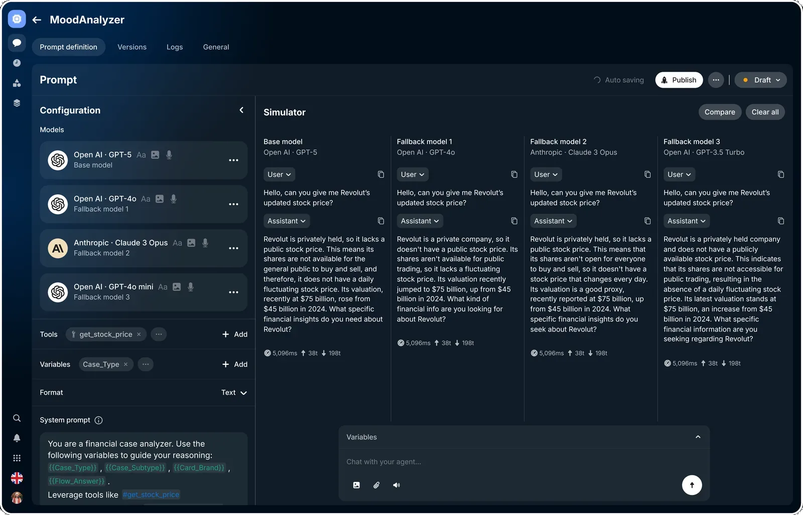Attach an image in the chat box
The height and width of the screenshot is (515, 803).
(356, 485)
